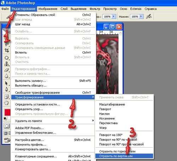Image resolution: width=177 pixels, height=161 pixels.
Task: Open the Фильтр menu
Action: [x=95, y=9]
